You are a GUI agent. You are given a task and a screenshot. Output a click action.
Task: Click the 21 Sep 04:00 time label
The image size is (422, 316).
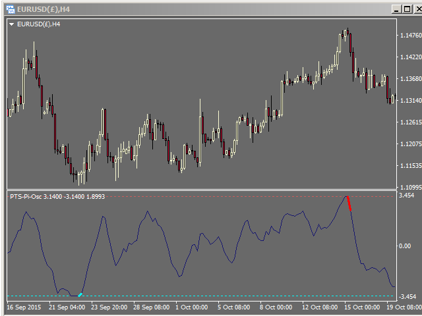pos(67,307)
